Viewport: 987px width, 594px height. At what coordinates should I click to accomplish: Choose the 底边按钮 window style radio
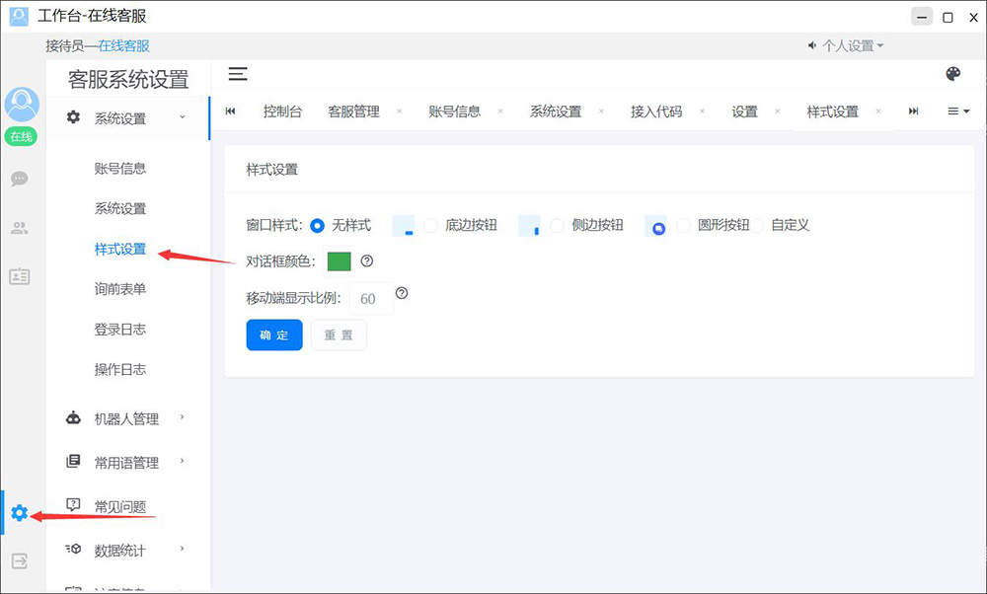(430, 225)
